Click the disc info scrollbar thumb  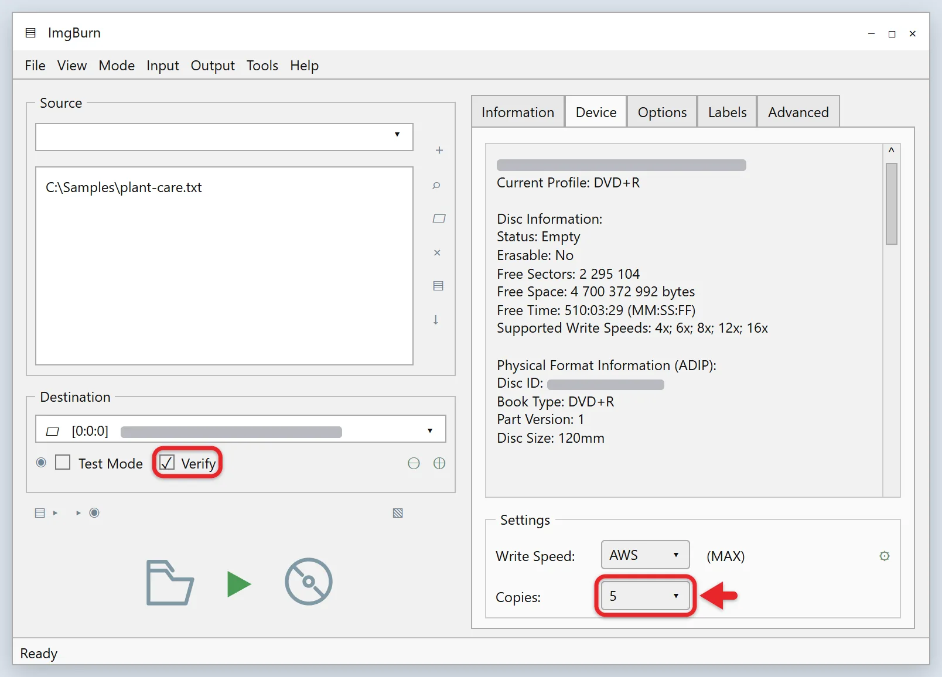coord(892,203)
